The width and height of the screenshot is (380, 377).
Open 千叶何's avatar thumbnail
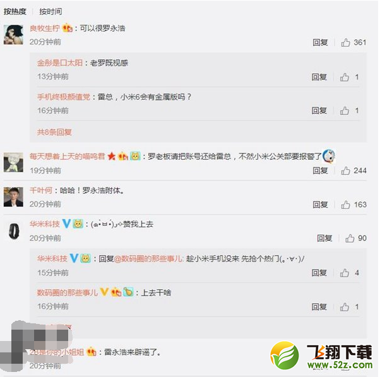pyautogui.click(x=14, y=197)
